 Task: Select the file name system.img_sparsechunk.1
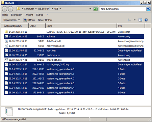(60, 74)
